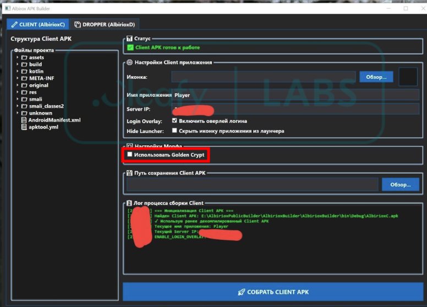Click the Текущее имя приложения: Player log line
Screen dimensions: 427x307
pyautogui.click(x=191, y=227)
